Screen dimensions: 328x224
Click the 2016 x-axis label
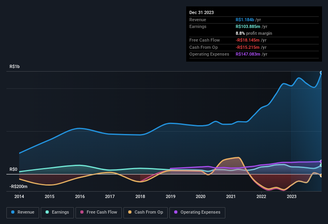(80, 196)
